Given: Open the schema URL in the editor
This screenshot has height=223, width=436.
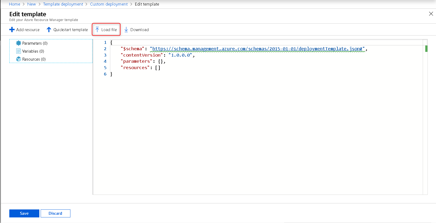Looking at the screenshot, I should click(257, 49).
